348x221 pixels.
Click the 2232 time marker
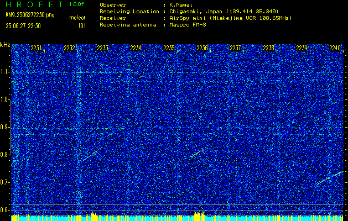69,48
